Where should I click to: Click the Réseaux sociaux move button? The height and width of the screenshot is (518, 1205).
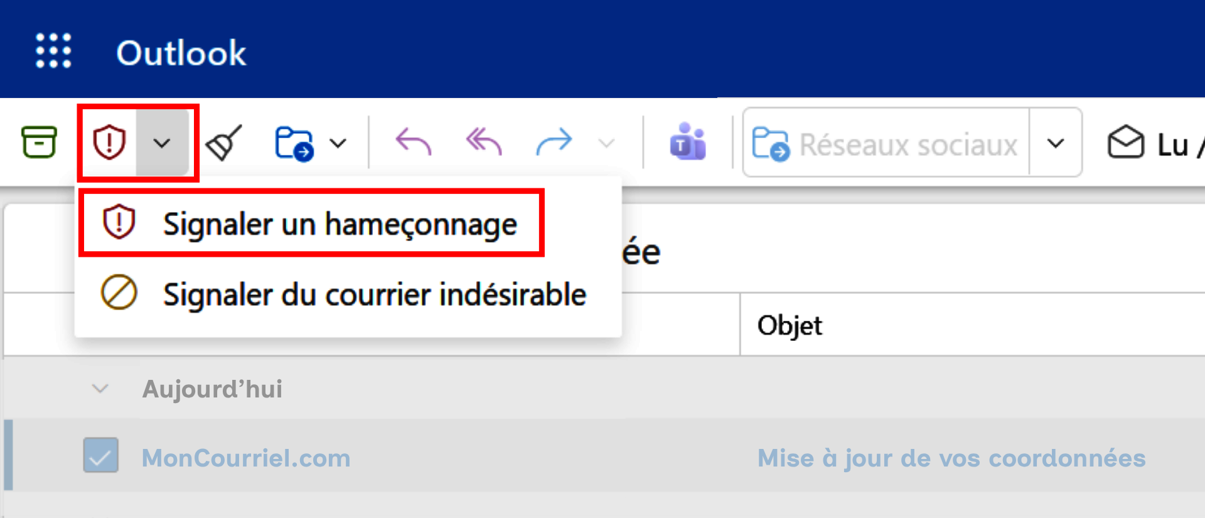pyautogui.click(x=886, y=143)
